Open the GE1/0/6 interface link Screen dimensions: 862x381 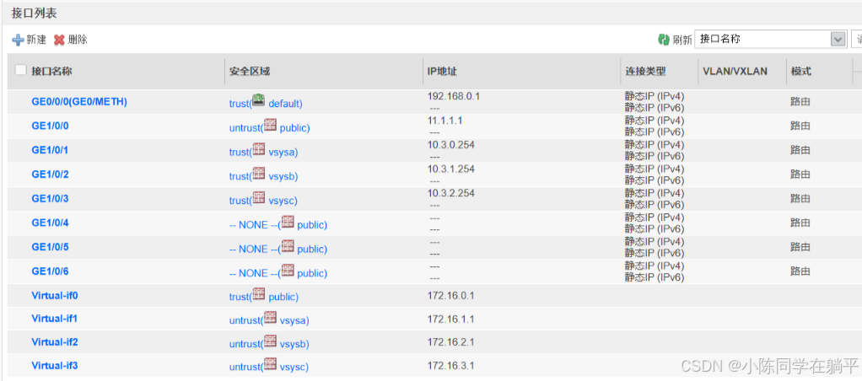click(x=50, y=271)
